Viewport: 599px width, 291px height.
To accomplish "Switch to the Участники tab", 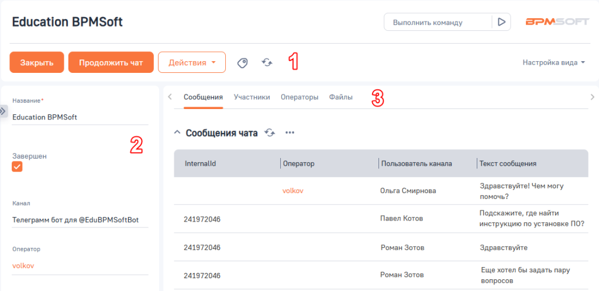I will coord(252,97).
